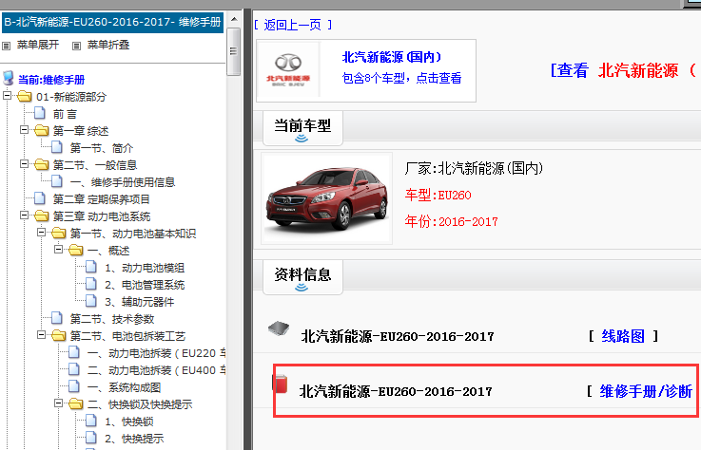Click the 第二节、技术参数 page icon
This screenshot has width=701, height=450.
point(57,318)
